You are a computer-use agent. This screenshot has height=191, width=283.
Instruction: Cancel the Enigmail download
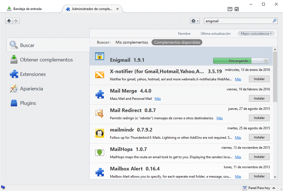266,61
